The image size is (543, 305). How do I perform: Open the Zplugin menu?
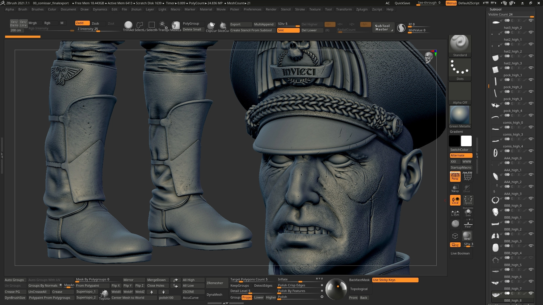[362, 9]
